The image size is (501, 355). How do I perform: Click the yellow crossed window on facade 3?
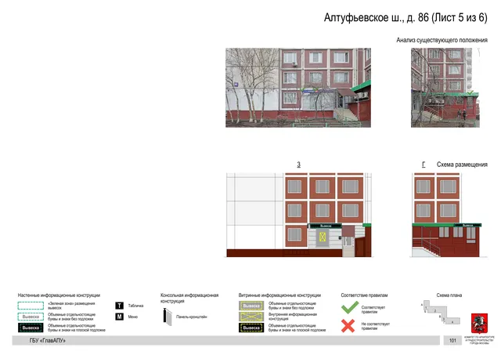pyautogui.click(x=322, y=237)
